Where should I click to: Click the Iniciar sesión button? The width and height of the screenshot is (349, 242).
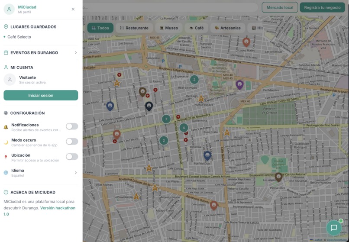coord(41,95)
